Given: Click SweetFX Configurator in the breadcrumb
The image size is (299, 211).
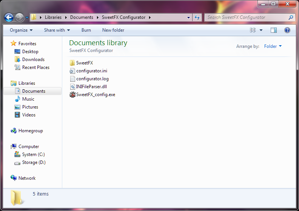Looking at the screenshot, I should (x=123, y=17).
